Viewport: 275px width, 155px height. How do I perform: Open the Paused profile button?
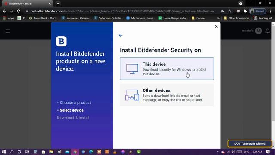[x=258, y=11]
